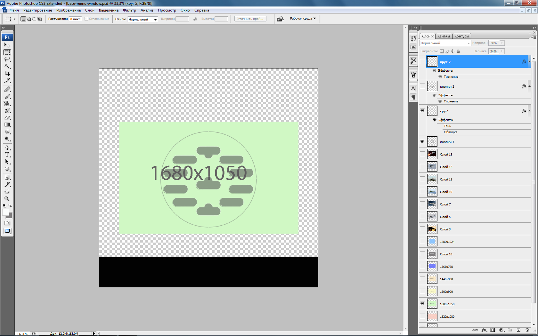Hide the круг1 layer
Image resolution: width=538 pixels, height=336 pixels.
click(422, 111)
